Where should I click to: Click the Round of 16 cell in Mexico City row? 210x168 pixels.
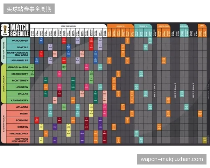click(141, 74)
